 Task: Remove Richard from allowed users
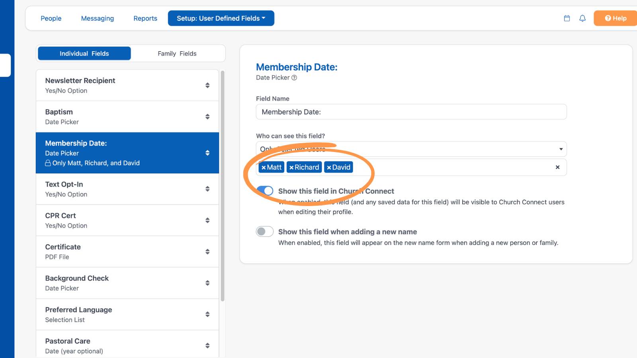coord(291,167)
